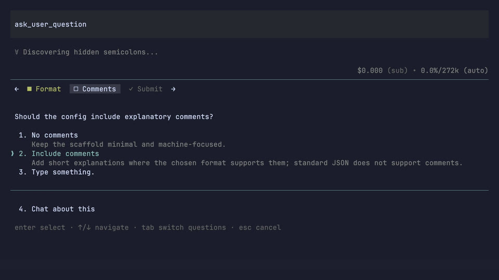Go to the Submit tab
This screenshot has width=499, height=280.
[x=146, y=89]
